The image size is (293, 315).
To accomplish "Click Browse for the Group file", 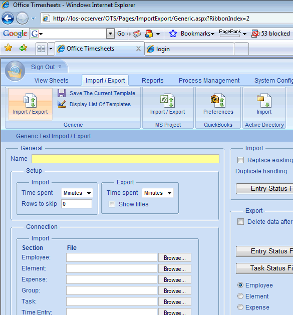I will click(175, 290).
